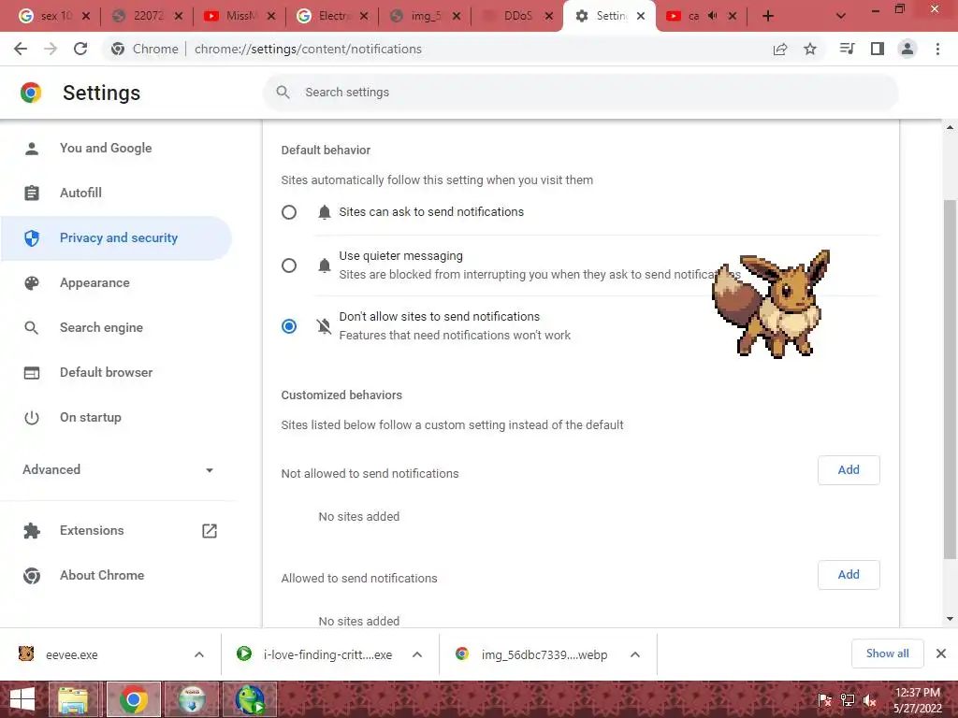958x718 pixels.
Task: Click the i-love-finding-critt exe download icon
Action: (x=244, y=653)
